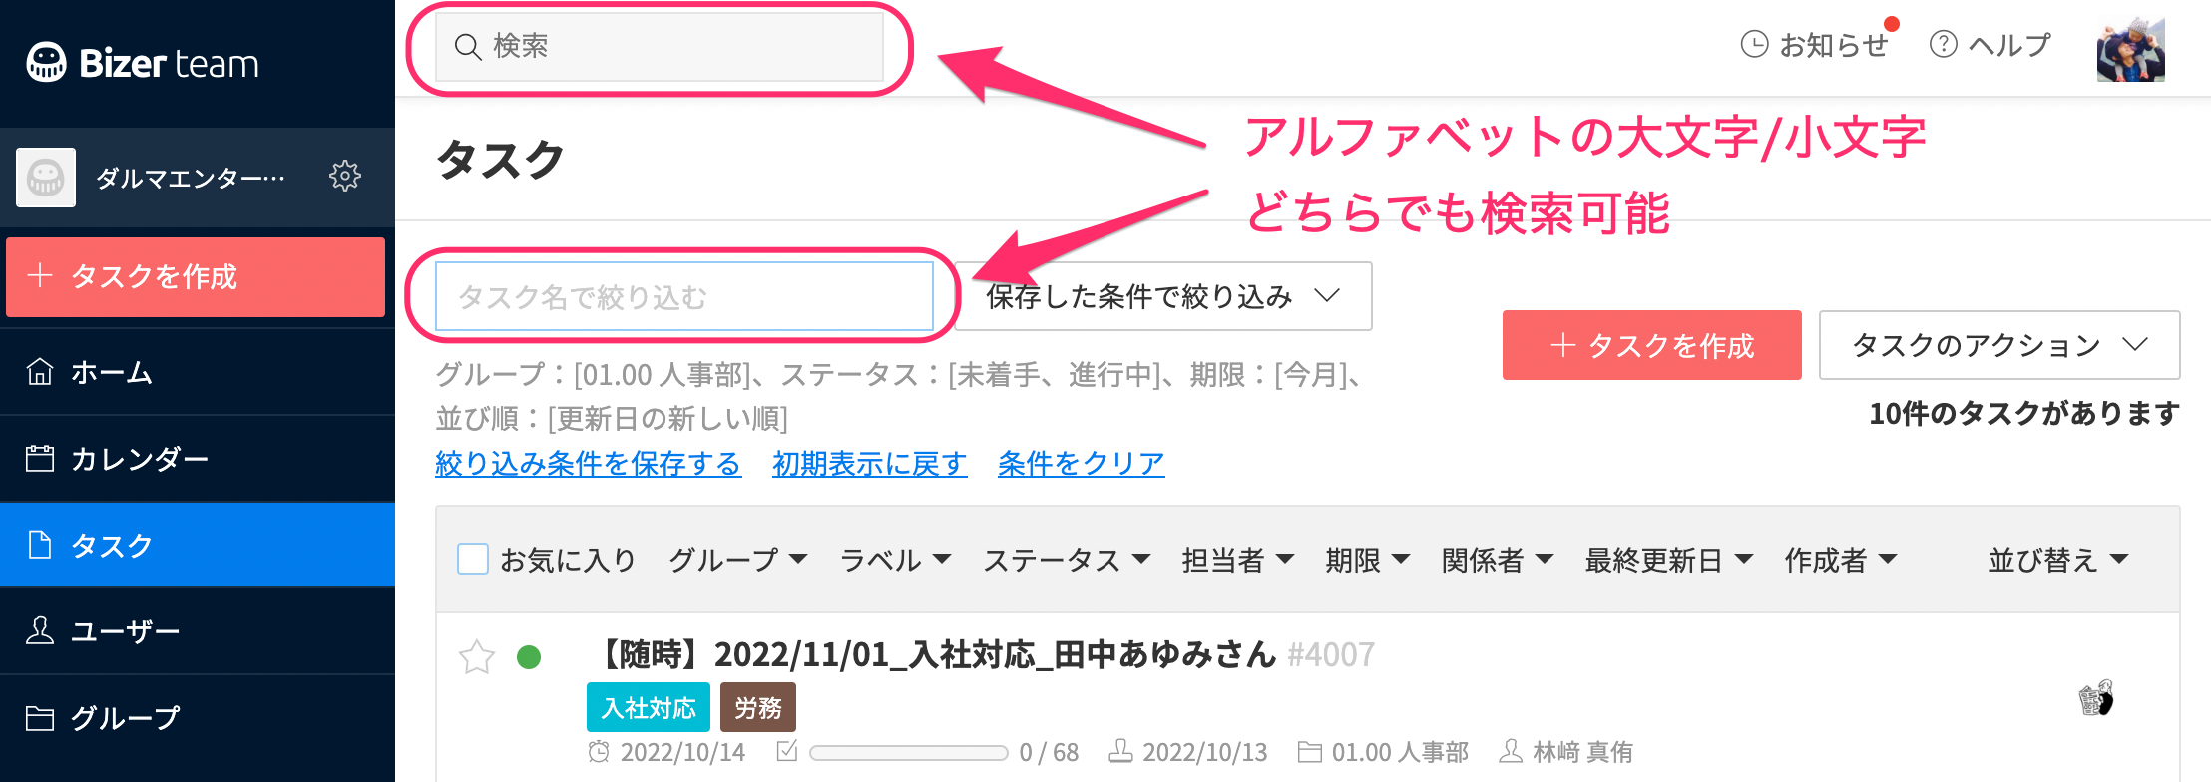The image size is (2211, 782).
Task: Click the green status dot on task
Action: tap(529, 657)
